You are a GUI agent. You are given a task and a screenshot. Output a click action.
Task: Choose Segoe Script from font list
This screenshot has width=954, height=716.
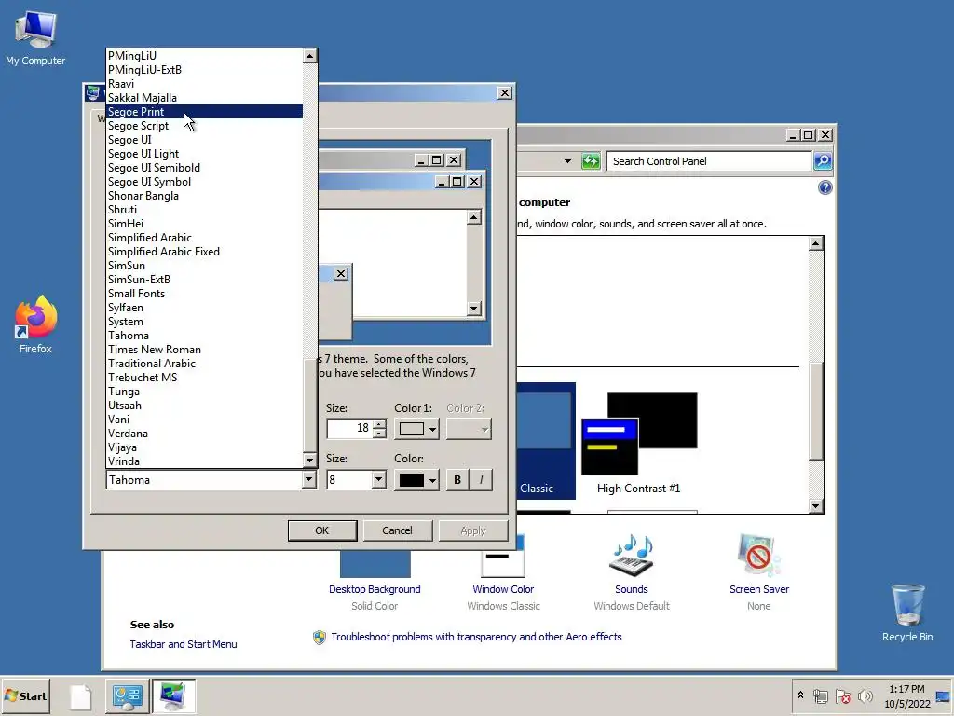click(204, 126)
